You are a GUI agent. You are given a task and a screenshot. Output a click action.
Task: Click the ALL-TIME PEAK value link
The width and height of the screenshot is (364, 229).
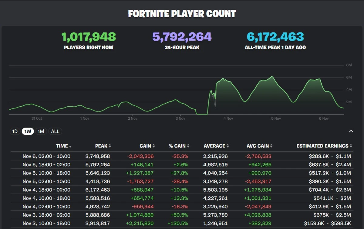(x=275, y=36)
